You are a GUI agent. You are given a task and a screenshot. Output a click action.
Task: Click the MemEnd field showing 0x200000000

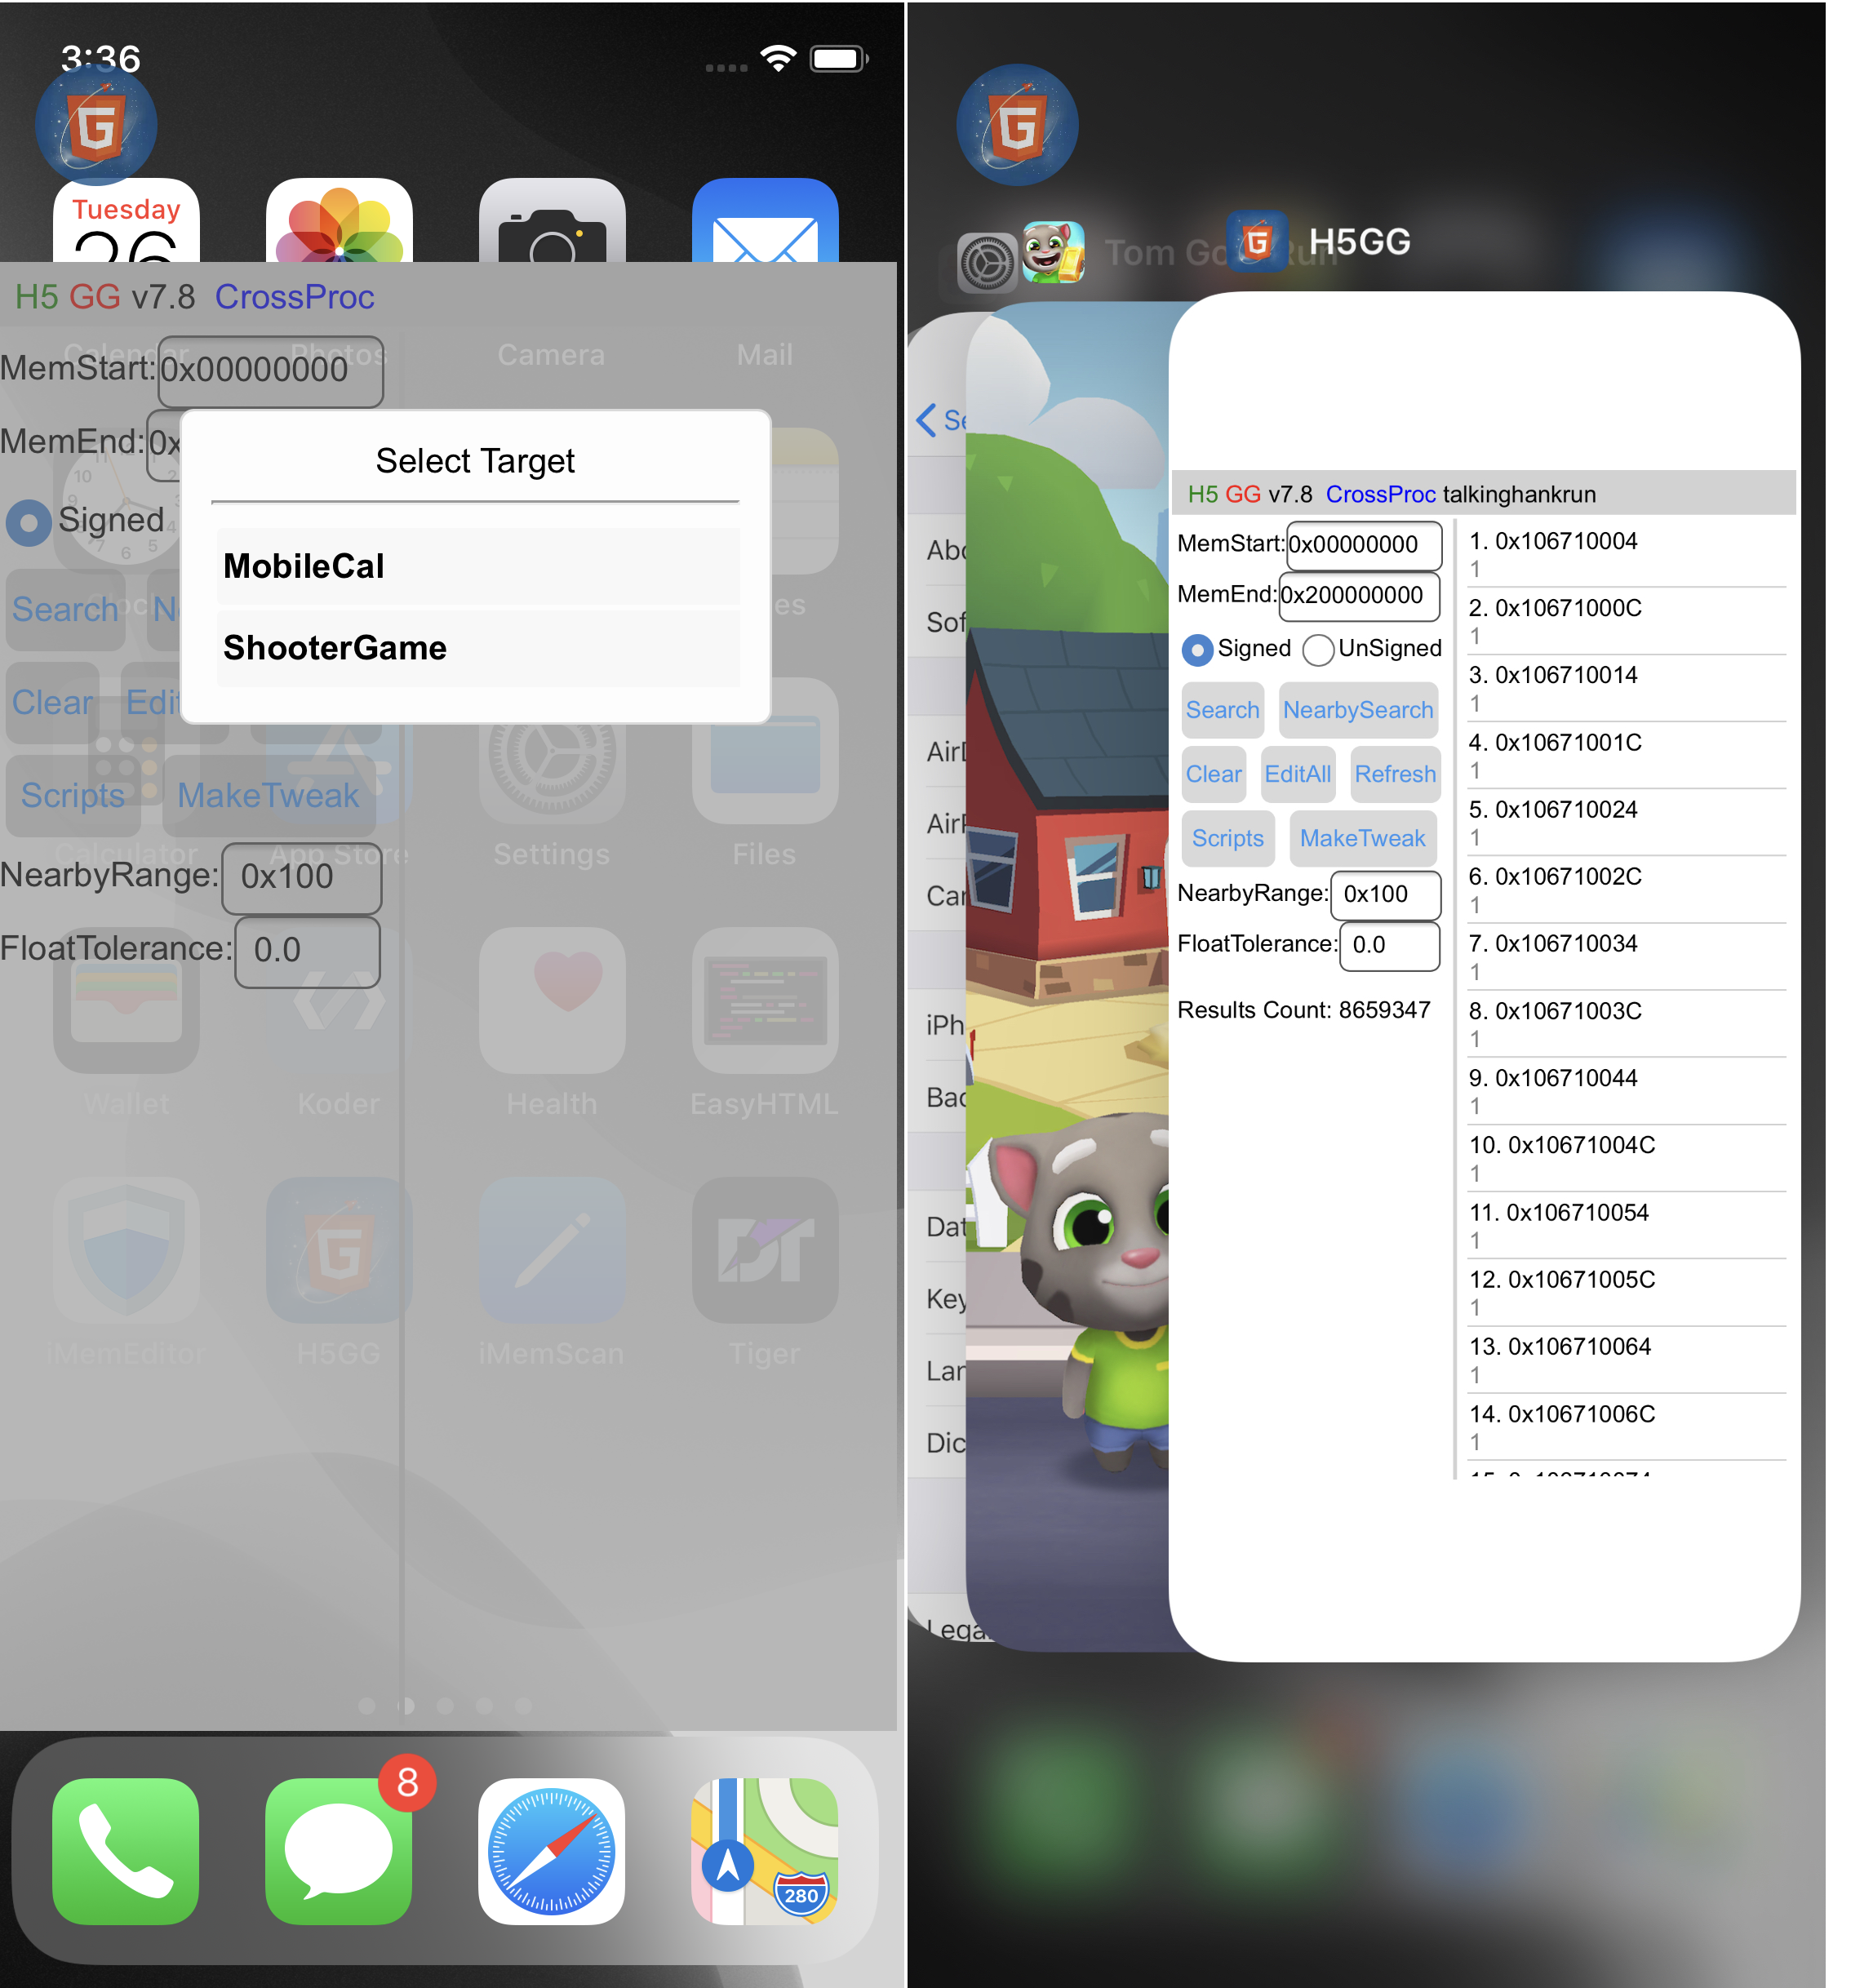[1358, 595]
